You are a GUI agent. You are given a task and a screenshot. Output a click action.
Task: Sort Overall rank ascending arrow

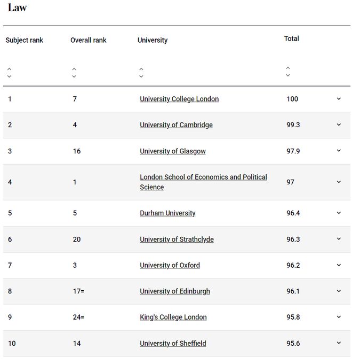coord(74,69)
